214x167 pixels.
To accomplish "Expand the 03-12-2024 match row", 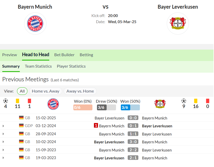I will (3, 126).
